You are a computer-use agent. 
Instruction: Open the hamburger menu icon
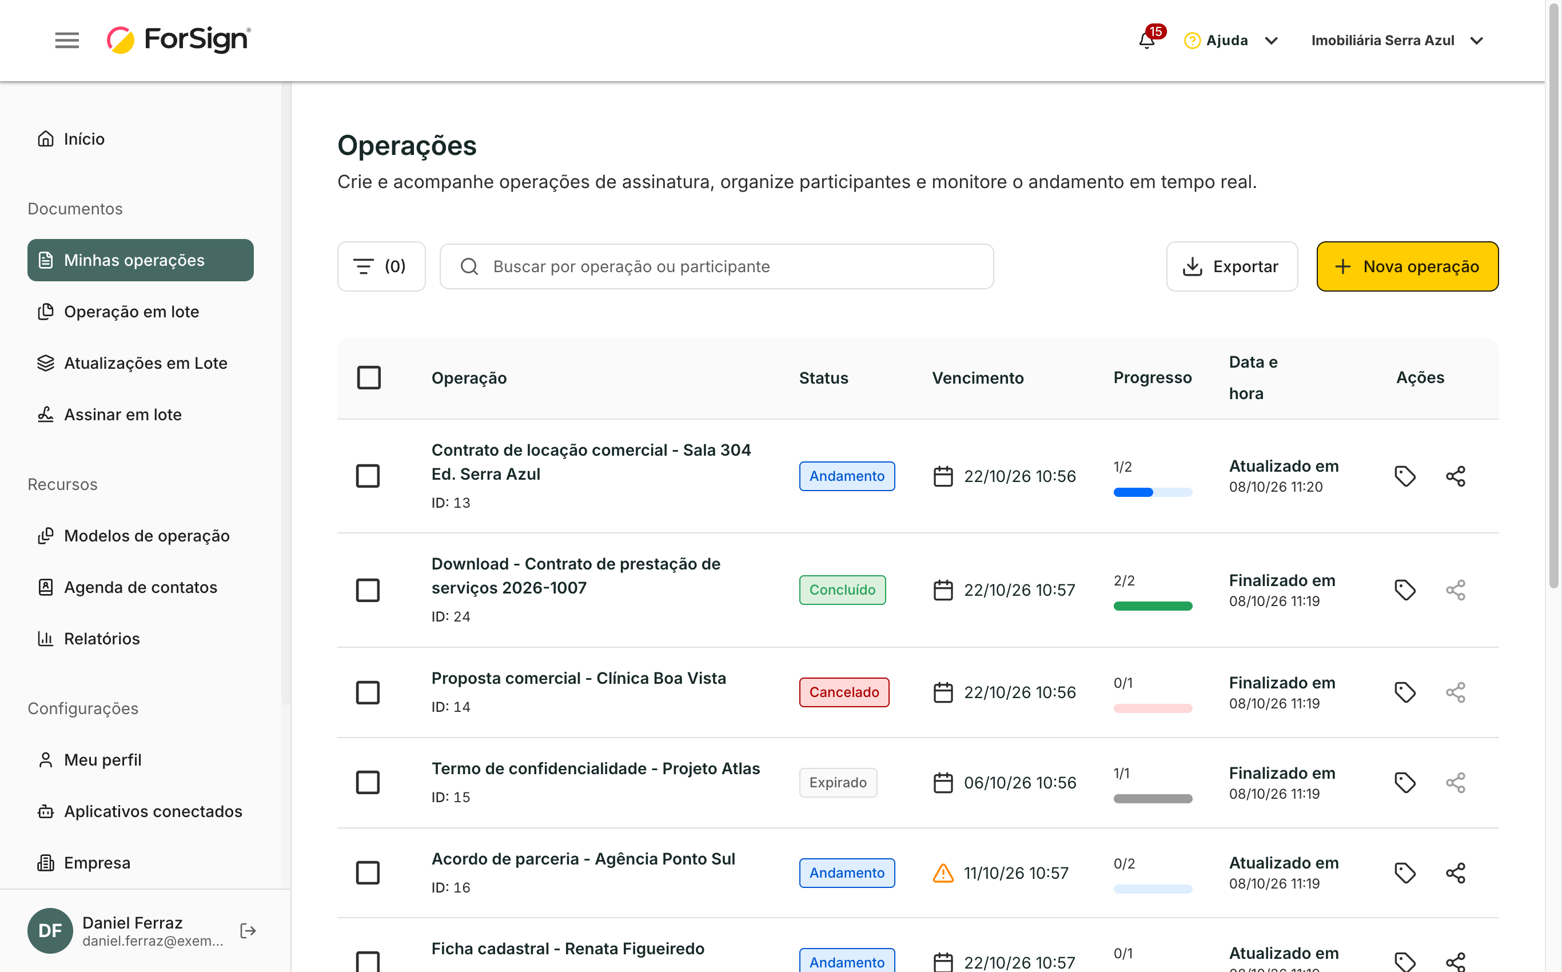tap(67, 41)
